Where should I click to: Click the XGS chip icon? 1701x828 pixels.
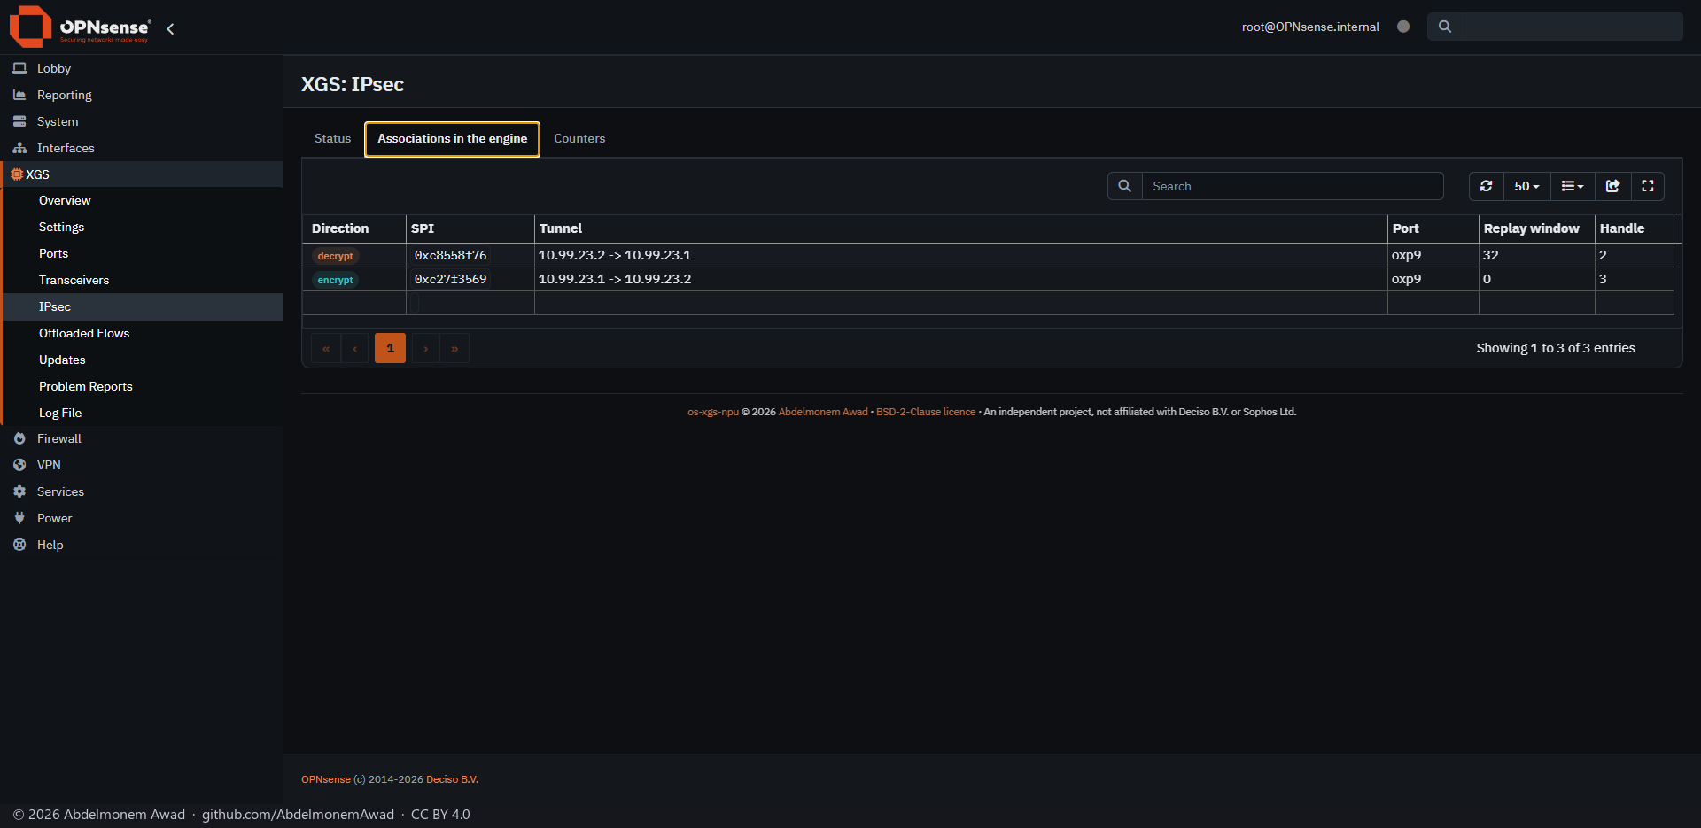coord(17,174)
